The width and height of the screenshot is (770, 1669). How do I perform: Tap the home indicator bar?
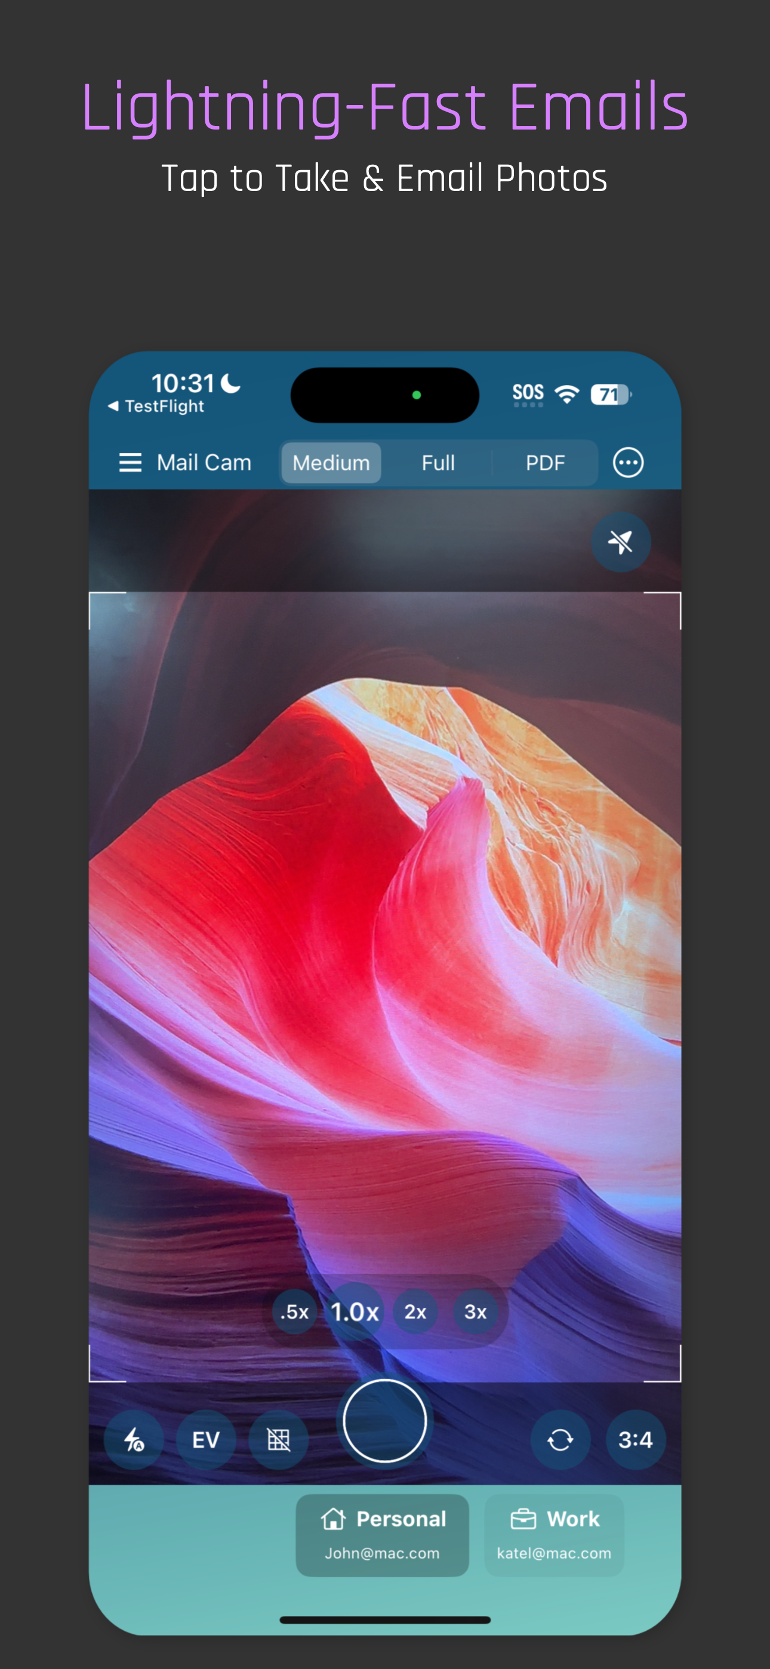[x=385, y=1620]
